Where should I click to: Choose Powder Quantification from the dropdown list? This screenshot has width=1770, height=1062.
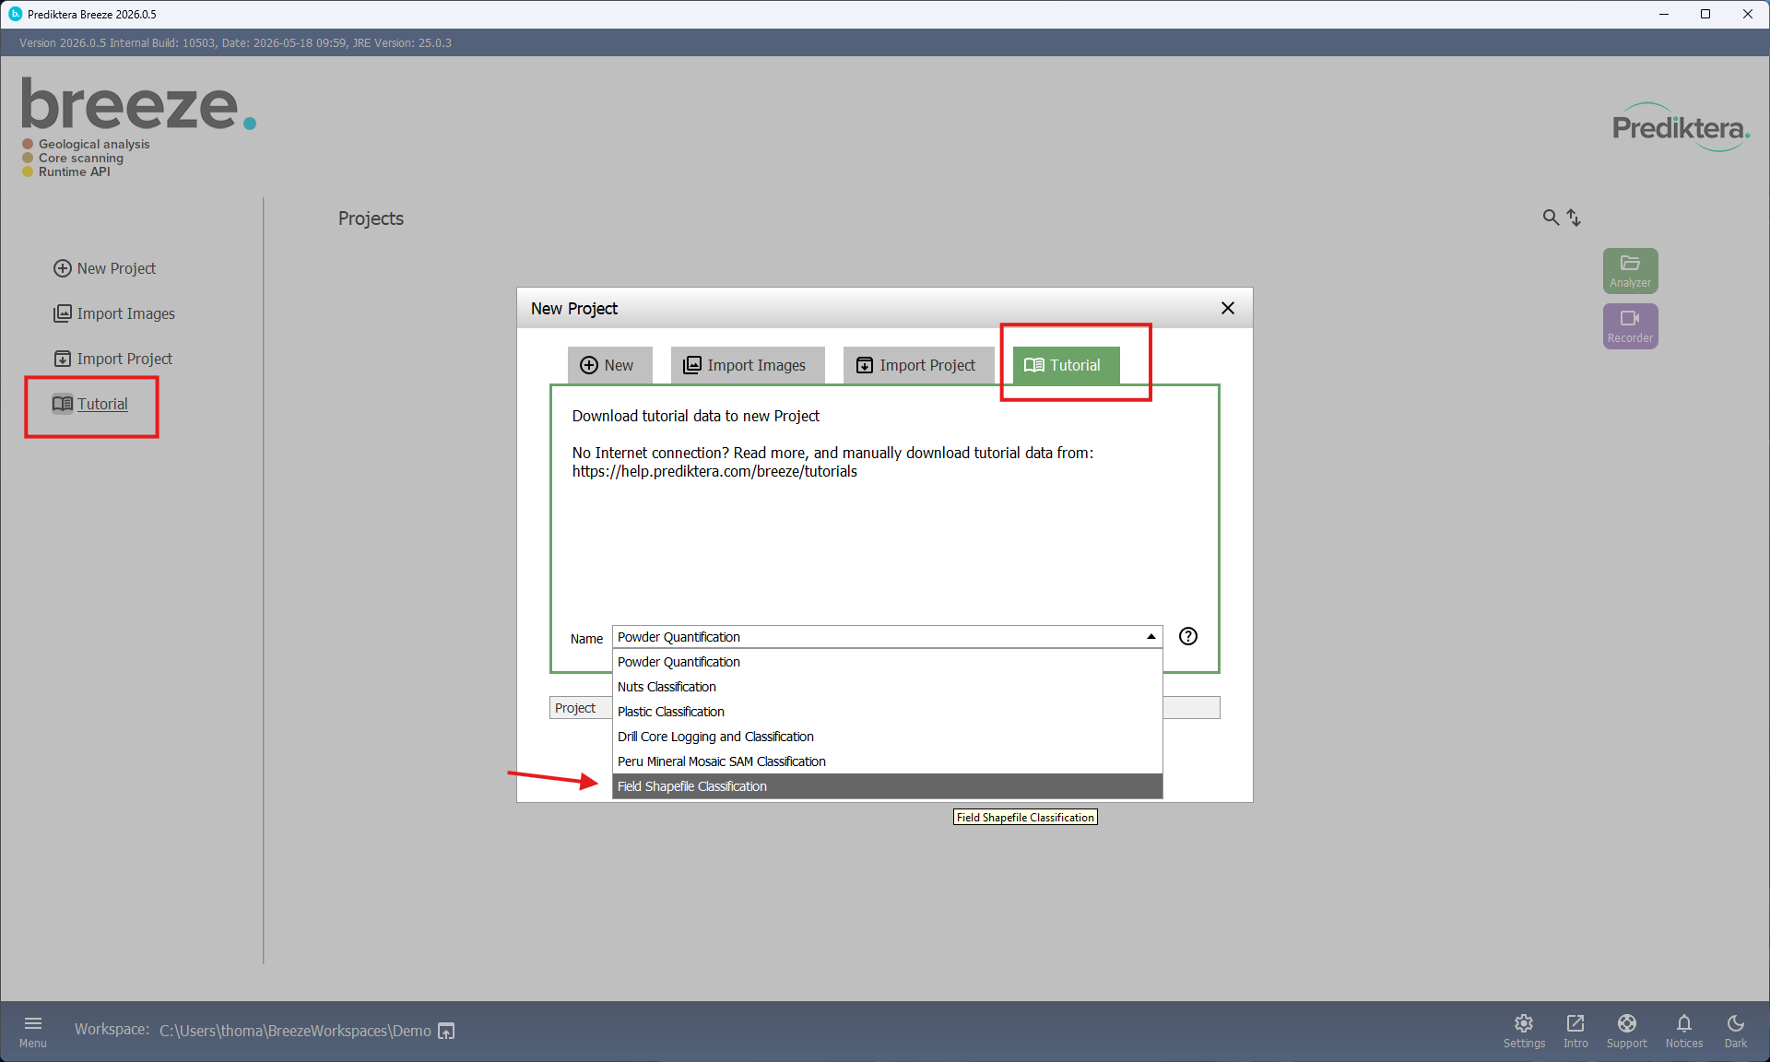click(887, 662)
